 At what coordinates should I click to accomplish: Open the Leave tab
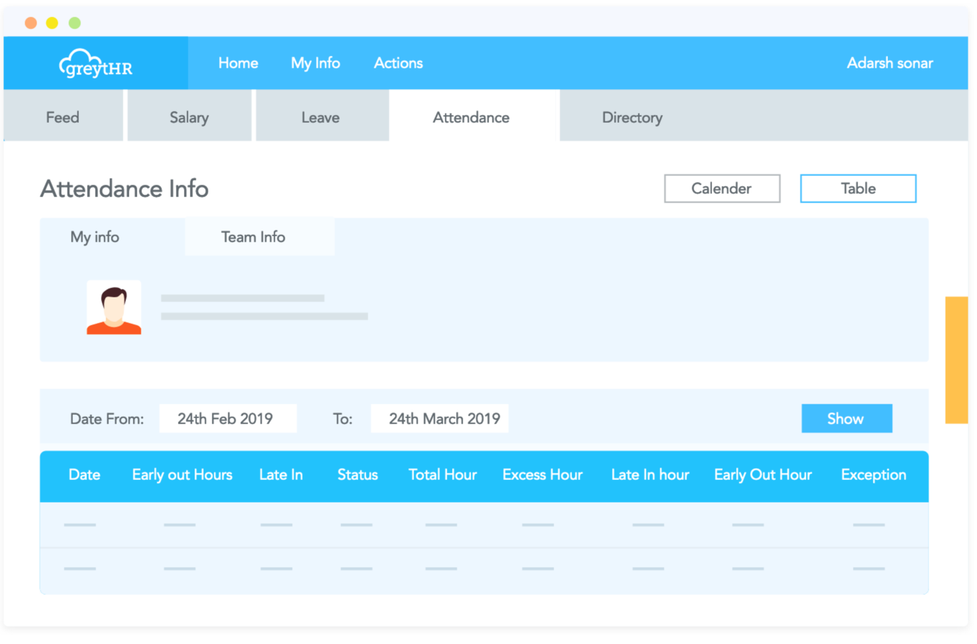point(321,117)
